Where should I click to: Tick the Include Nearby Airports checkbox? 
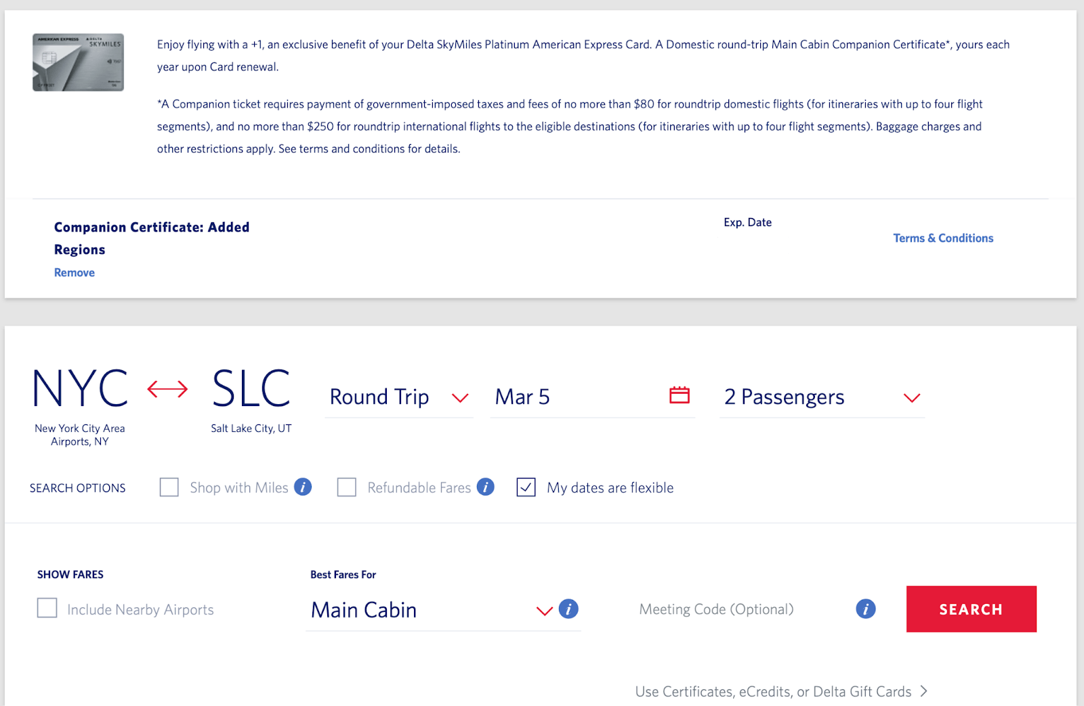47,608
